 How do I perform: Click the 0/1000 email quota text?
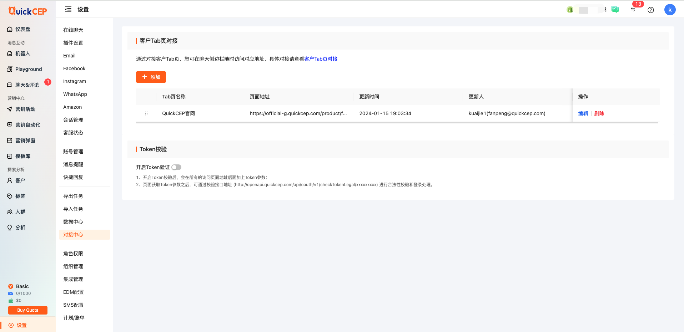click(x=24, y=293)
